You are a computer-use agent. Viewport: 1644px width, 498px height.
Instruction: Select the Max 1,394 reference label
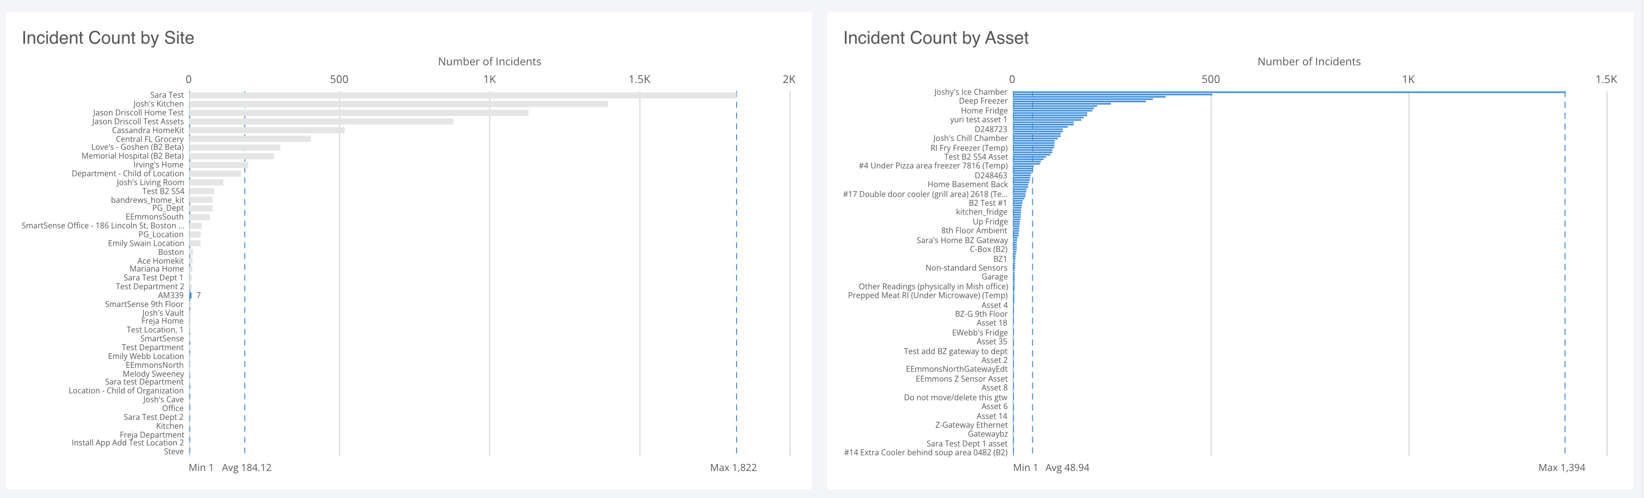[1561, 468]
